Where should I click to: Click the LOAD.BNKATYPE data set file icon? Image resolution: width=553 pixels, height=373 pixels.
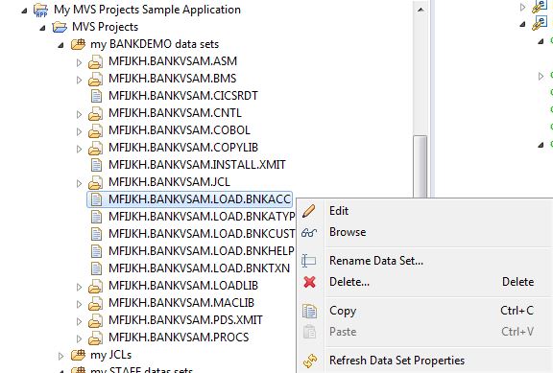tap(96, 217)
